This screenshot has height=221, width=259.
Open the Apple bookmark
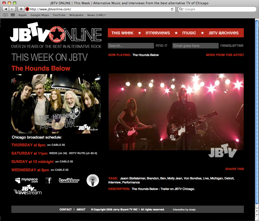click(x=22, y=15)
